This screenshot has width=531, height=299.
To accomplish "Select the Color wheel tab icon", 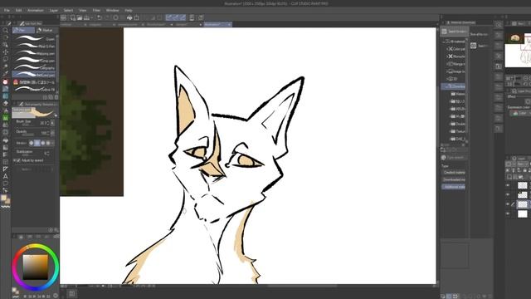I will [21, 237].
